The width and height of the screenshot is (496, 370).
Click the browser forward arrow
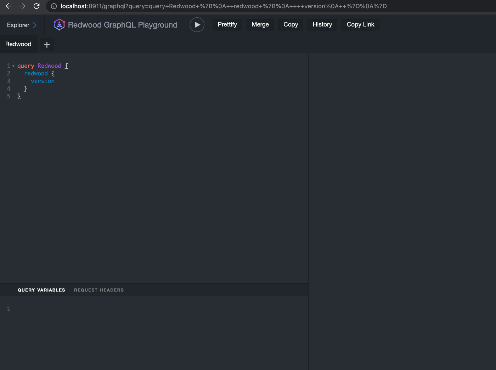pyautogui.click(x=22, y=6)
